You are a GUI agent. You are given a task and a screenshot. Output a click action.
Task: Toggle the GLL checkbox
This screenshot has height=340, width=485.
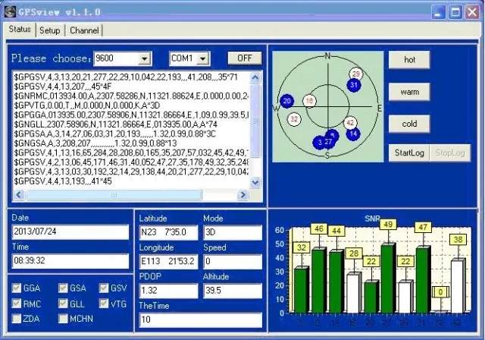pos(63,304)
